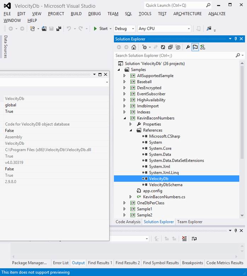Click the Navigate Backward icon in main toolbar

[11, 28]
